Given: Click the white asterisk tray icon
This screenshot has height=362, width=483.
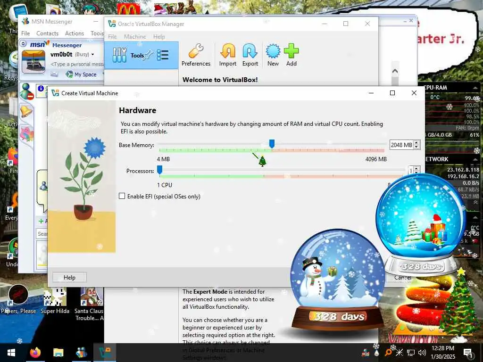Looking at the screenshot, I should 399,353.
